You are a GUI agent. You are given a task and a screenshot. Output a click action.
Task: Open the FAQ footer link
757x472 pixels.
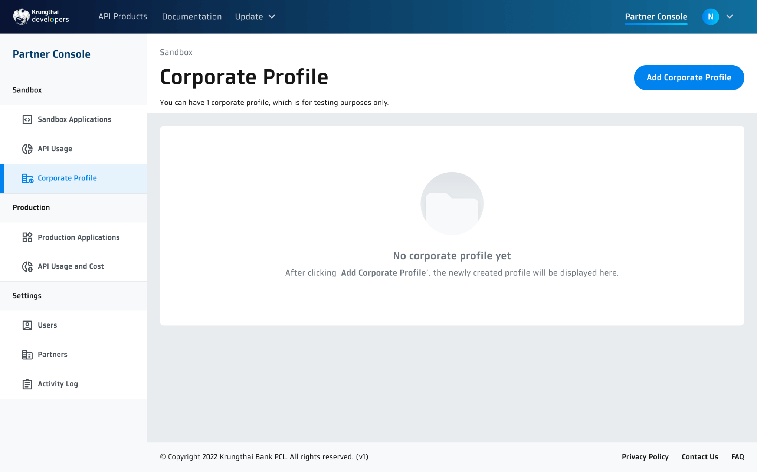click(x=737, y=457)
